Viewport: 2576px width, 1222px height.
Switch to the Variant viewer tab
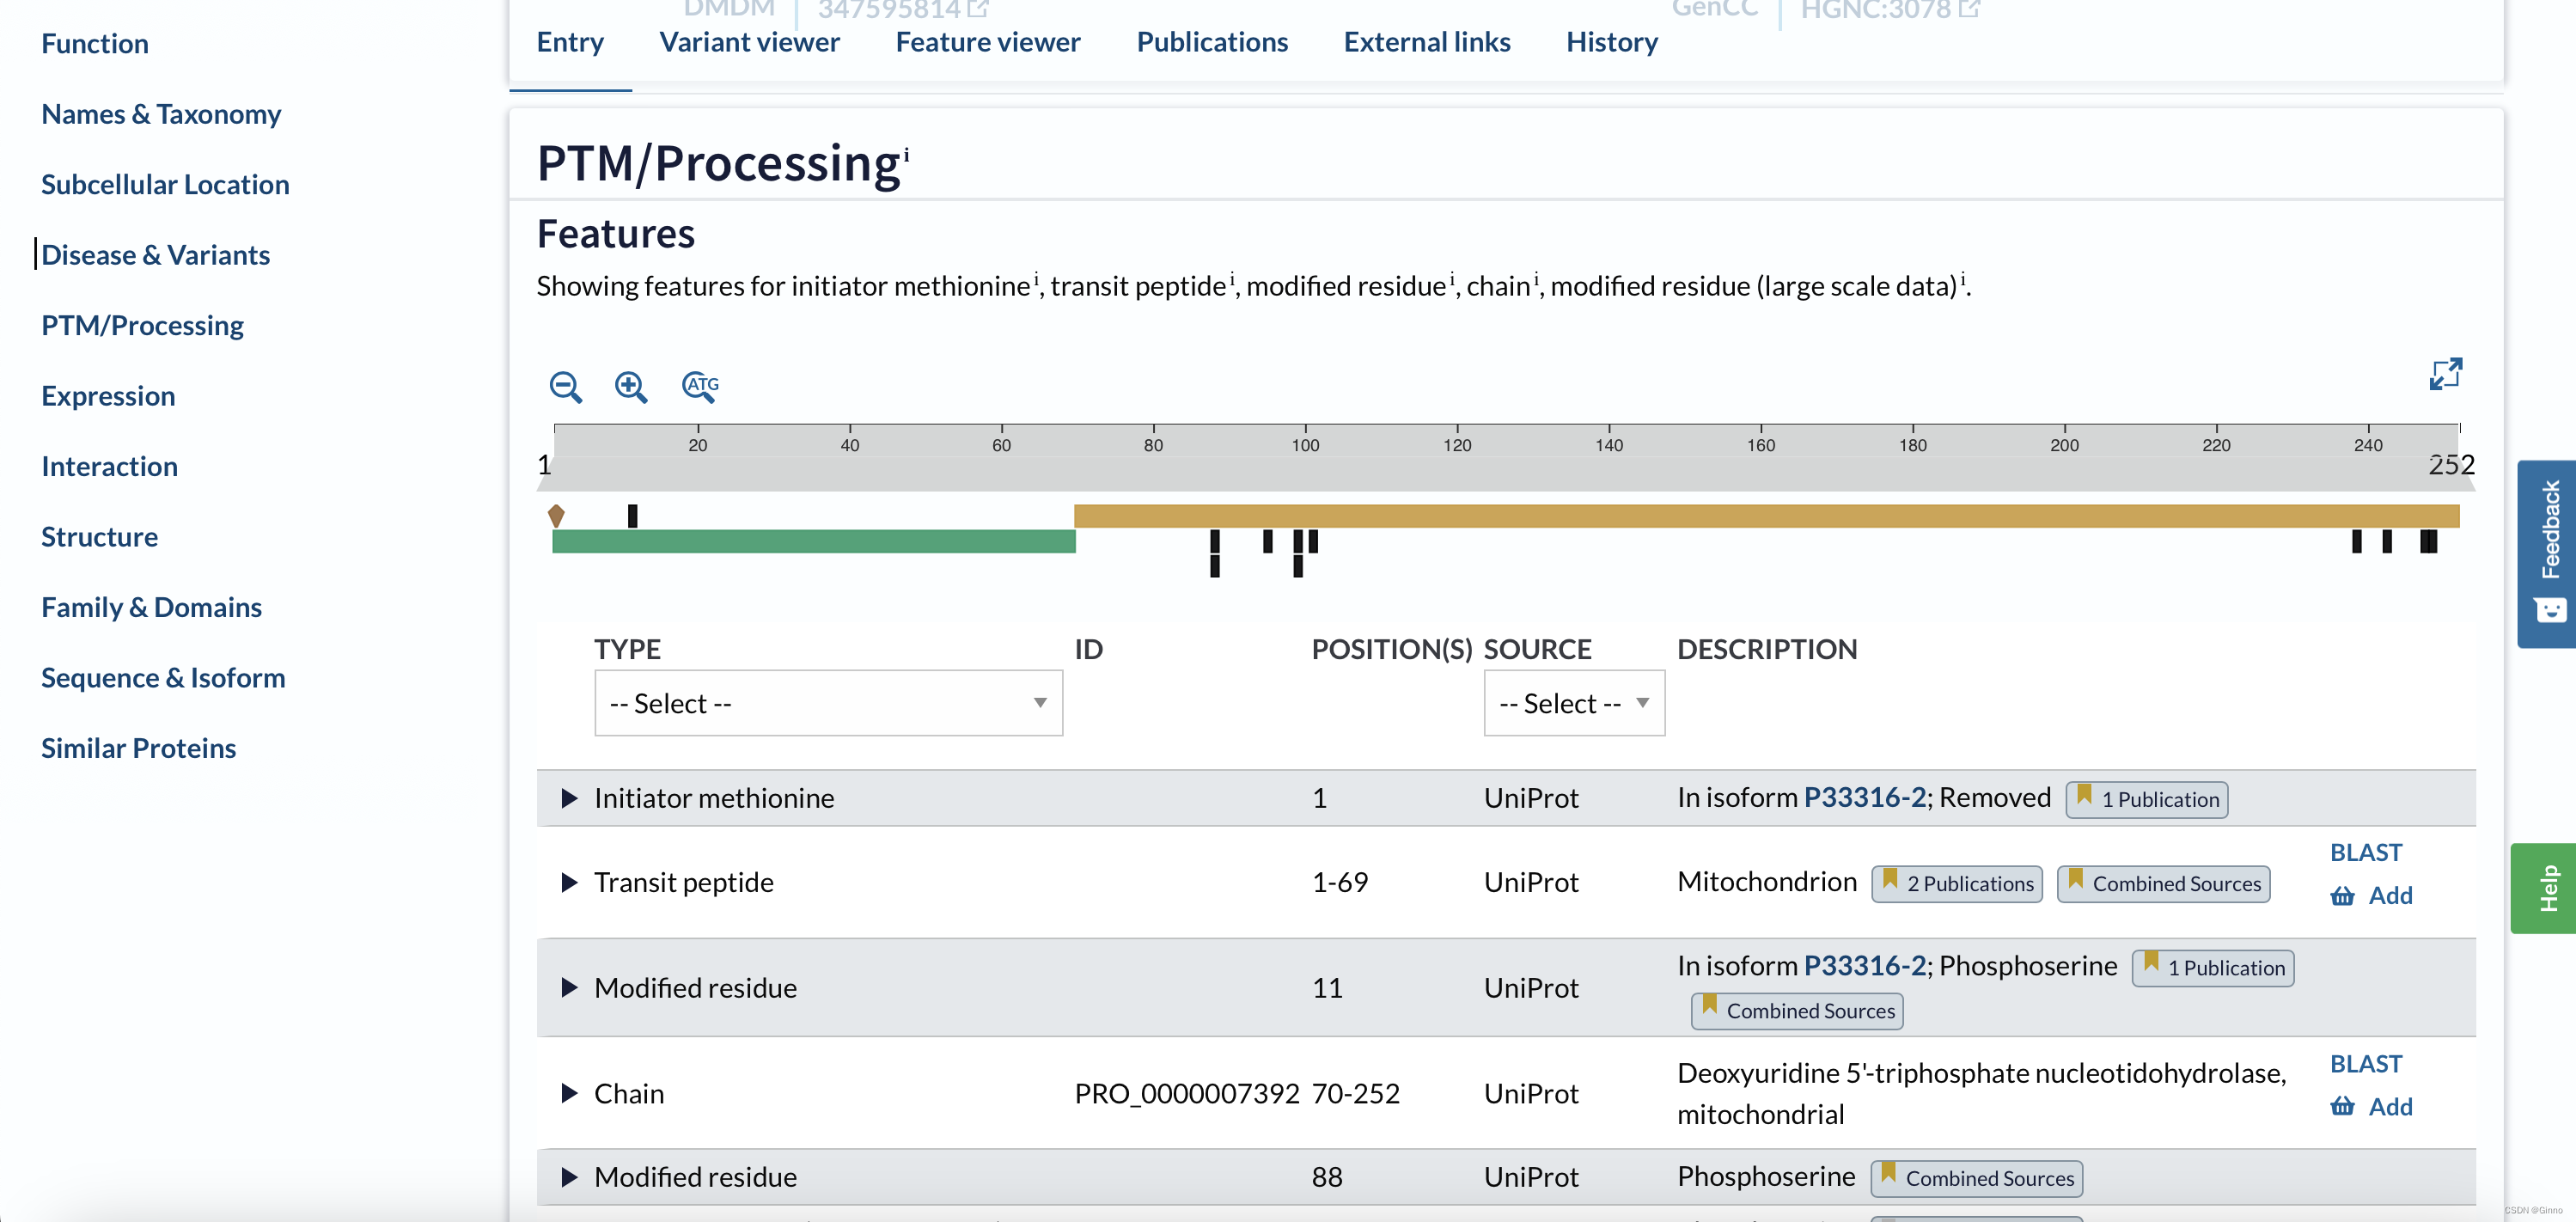(x=749, y=42)
